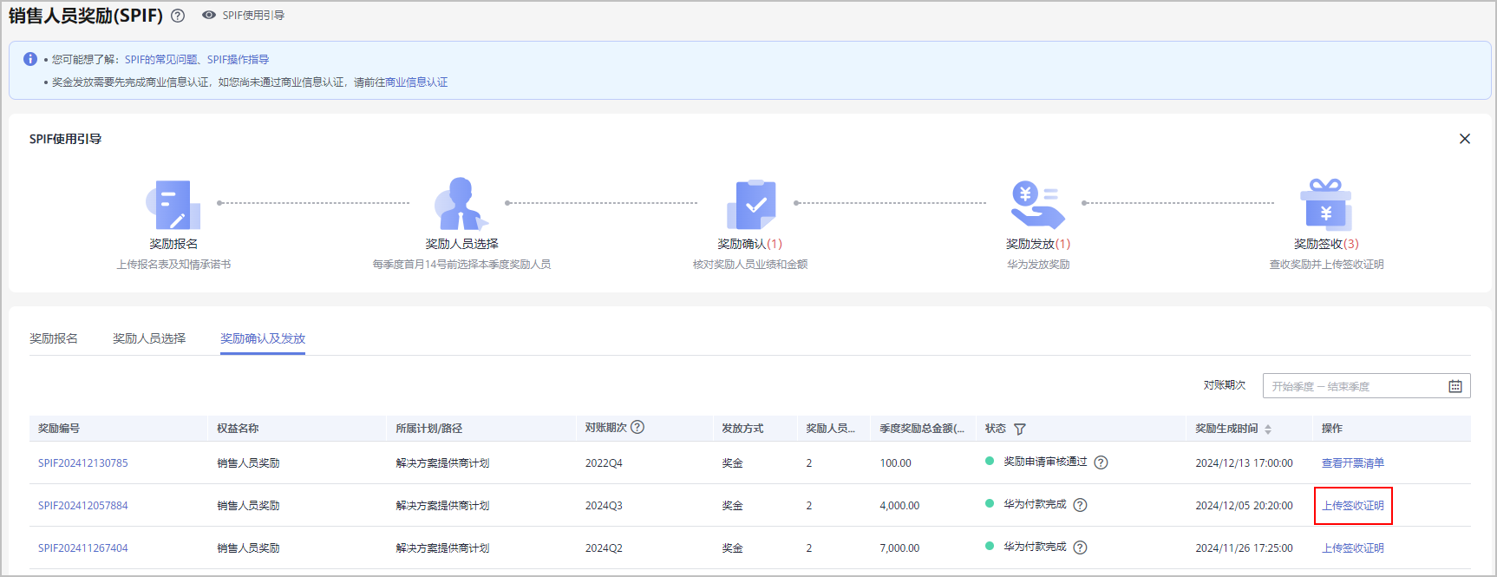This screenshot has height=577, width=1497.
Task: Switch to the 奖励人员选择 tab
Action: pyautogui.click(x=149, y=338)
